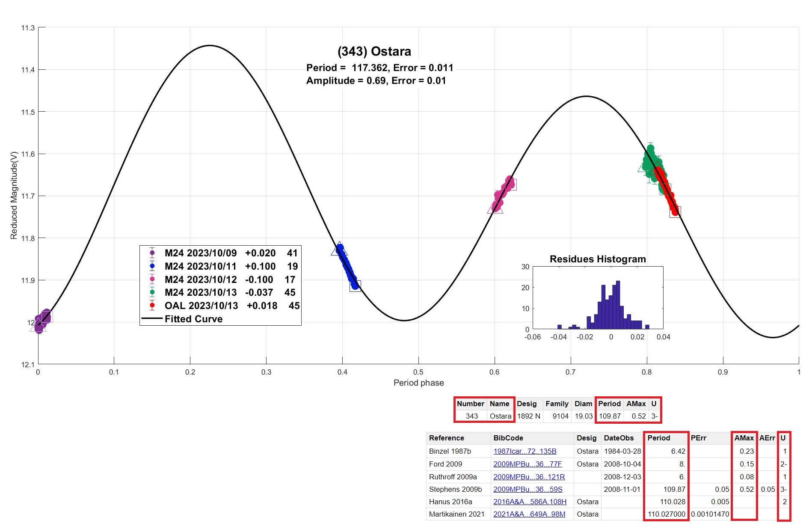The width and height of the screenshot is (812, 532).
Task: Click the Period phase axis label
Action: pos(418,383)
